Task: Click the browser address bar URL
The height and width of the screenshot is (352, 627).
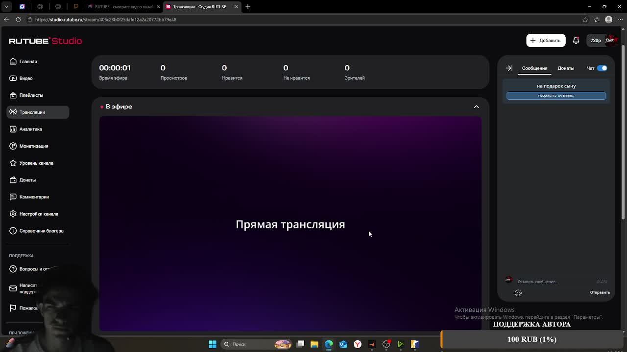Action: [106, 20]
